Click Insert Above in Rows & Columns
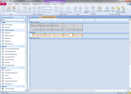The width and height of the screenshot is (131, 94). pyautogui.click(x=25, y=10)
